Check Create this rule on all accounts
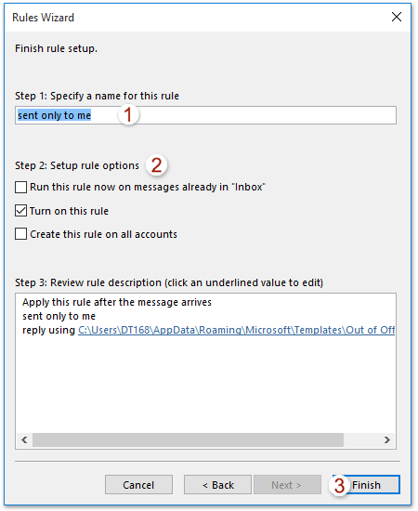Screen dimensions: 418x511 [x=20, y=234]
